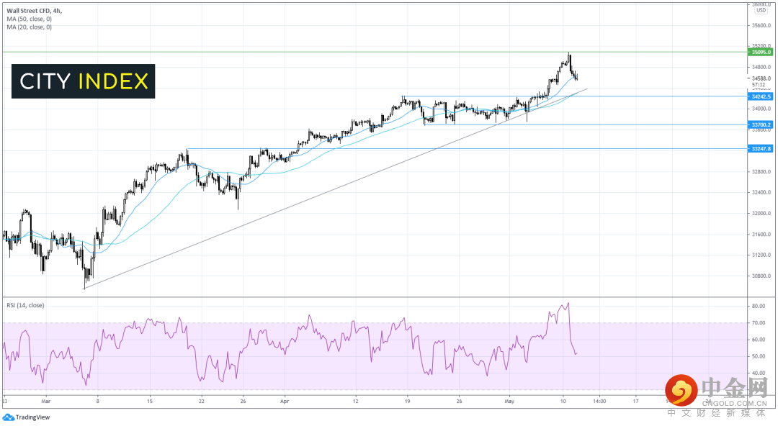Click the green 35095.0 price label

point(761,52)
